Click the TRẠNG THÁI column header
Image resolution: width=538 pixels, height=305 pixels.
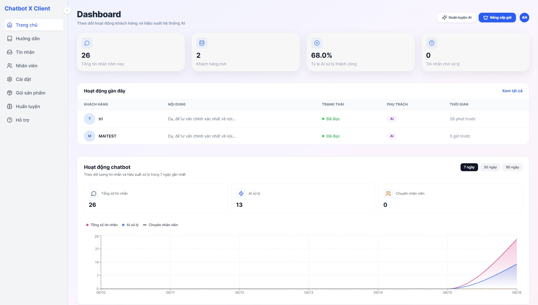point(333,104)
